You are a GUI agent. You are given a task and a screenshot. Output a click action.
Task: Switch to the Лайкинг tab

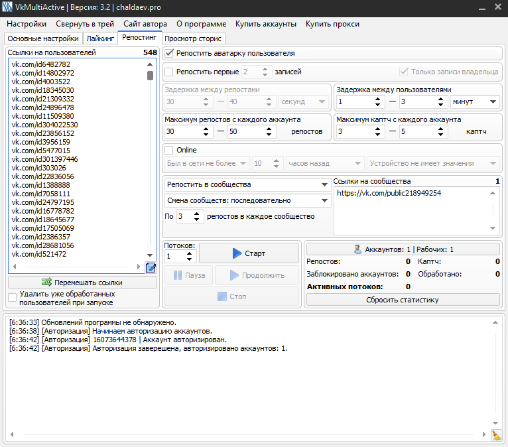coord(101,38)
